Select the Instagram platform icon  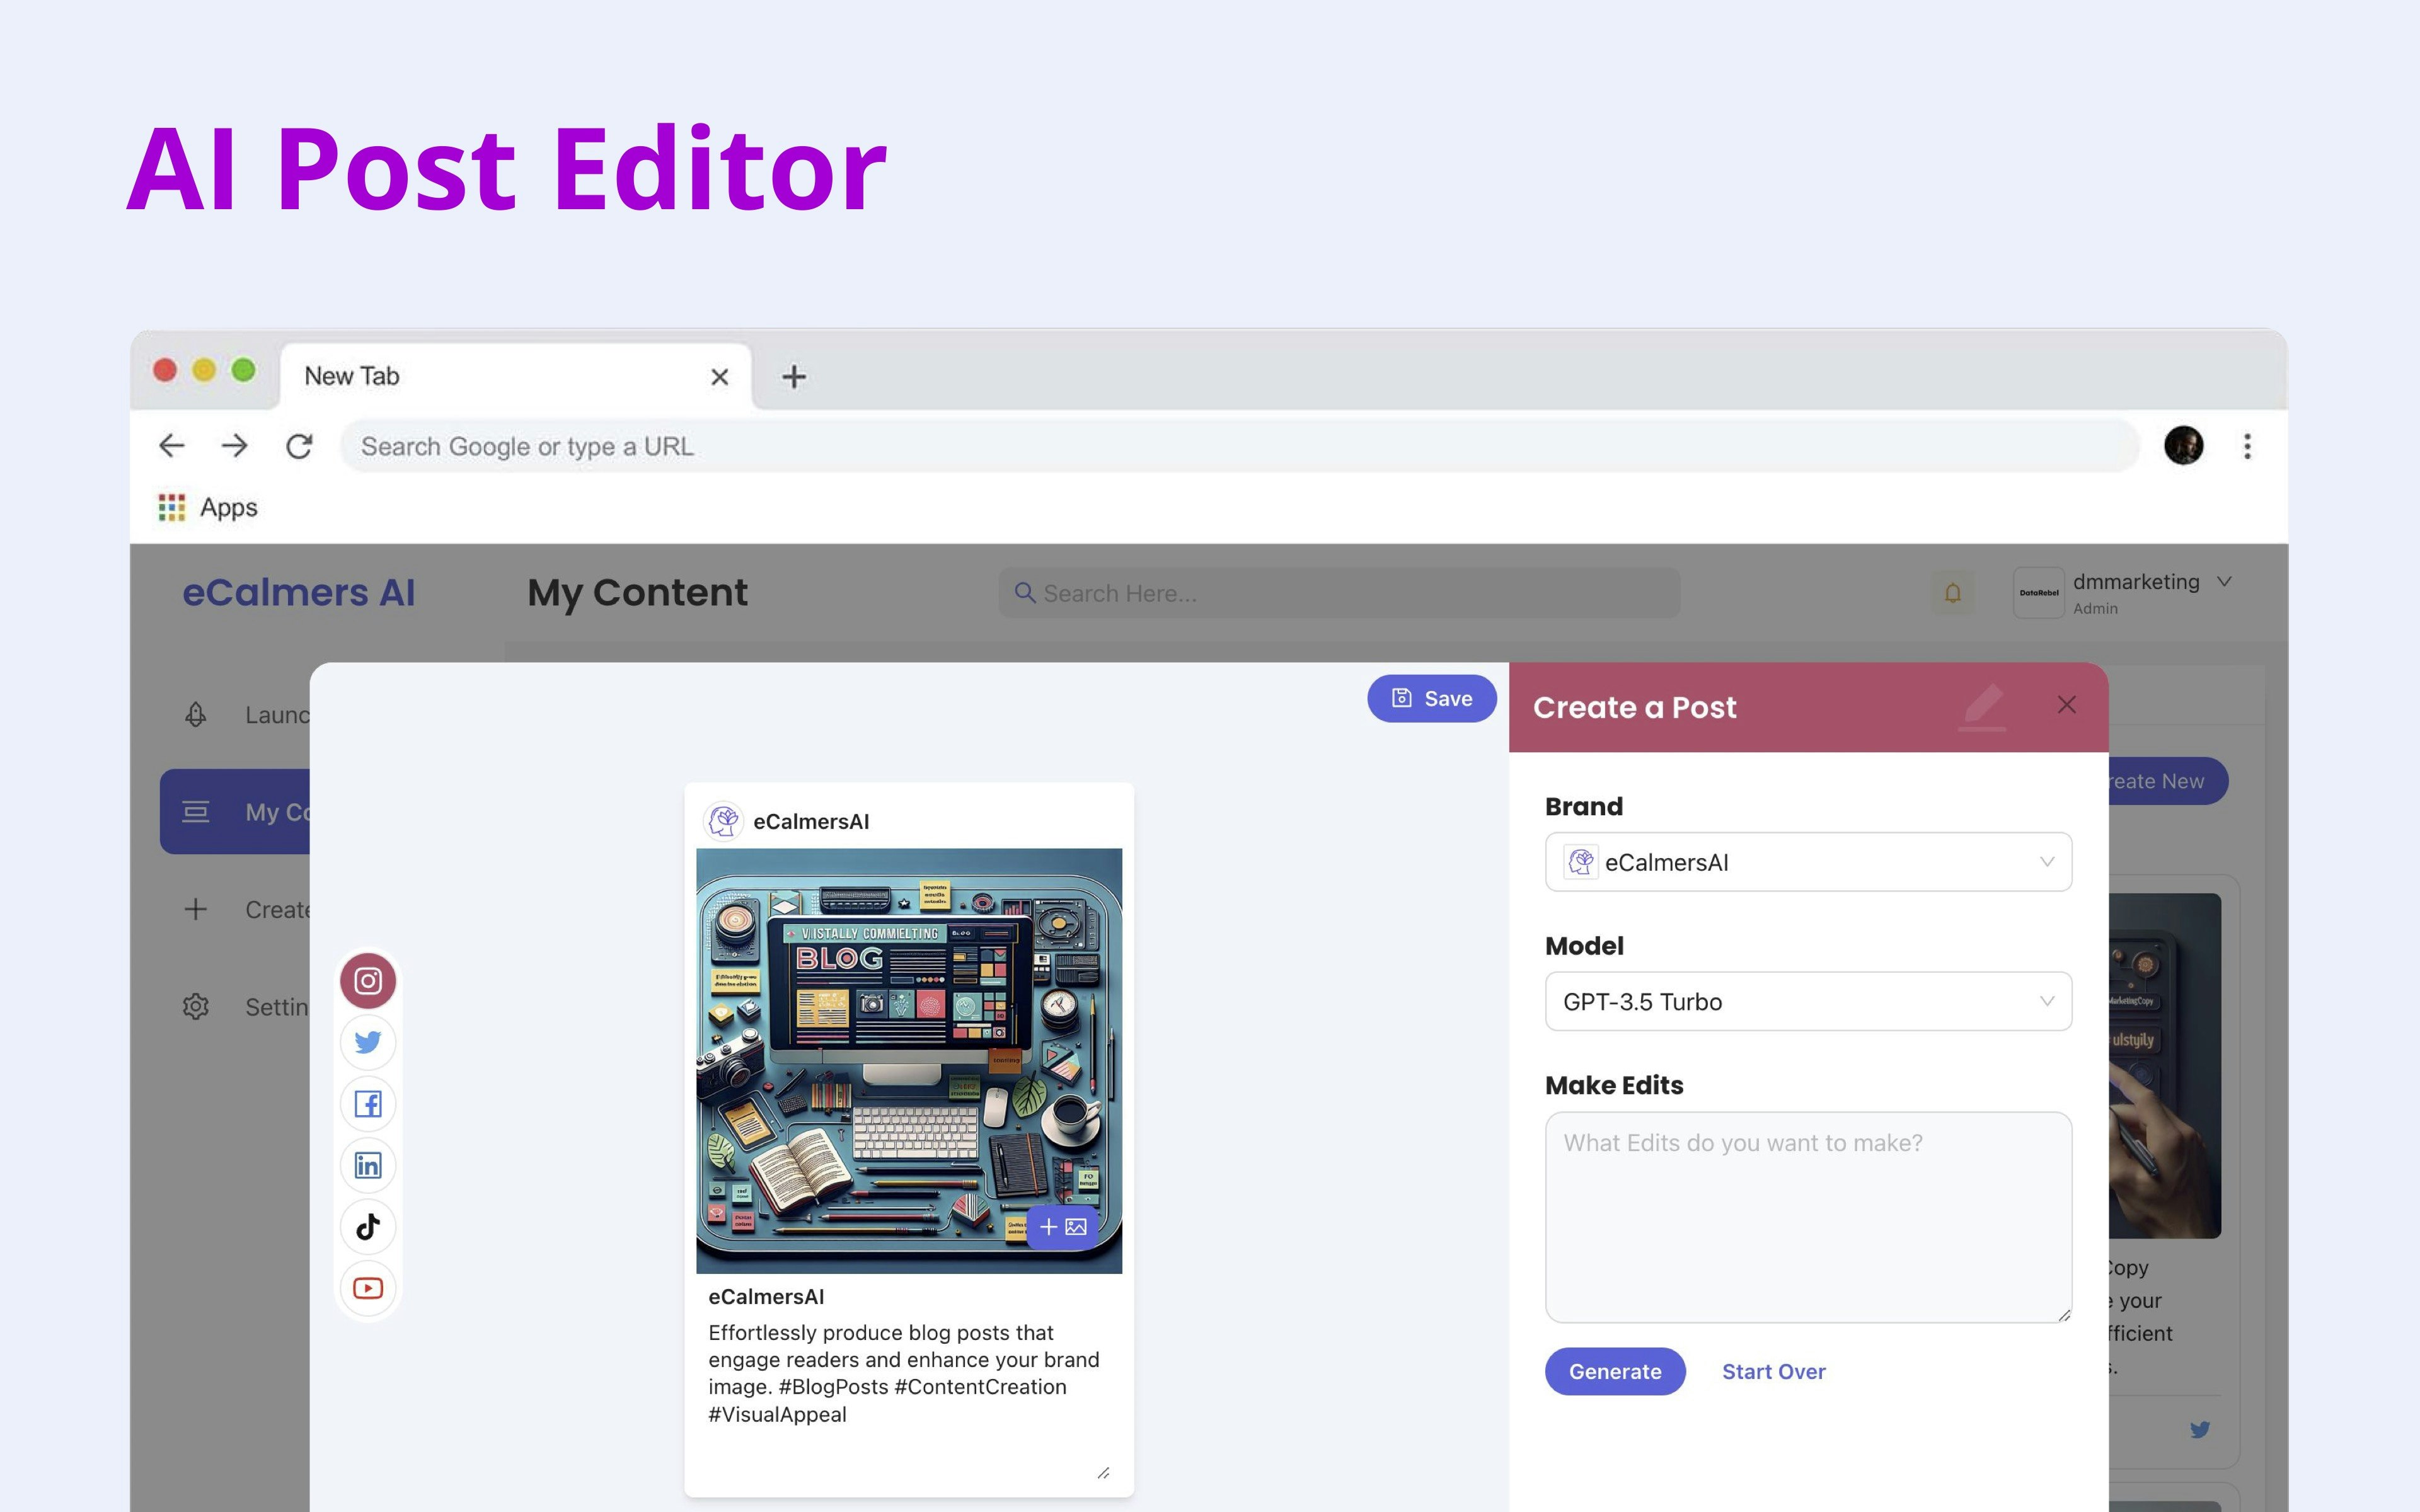coord(368,981)
